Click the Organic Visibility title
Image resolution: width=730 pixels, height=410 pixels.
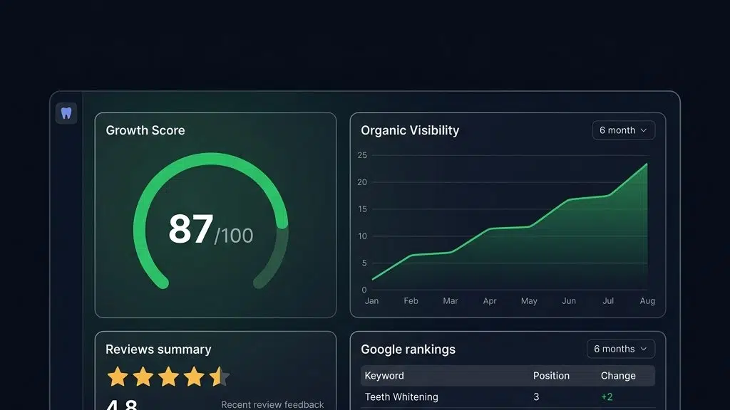point(410,130)
